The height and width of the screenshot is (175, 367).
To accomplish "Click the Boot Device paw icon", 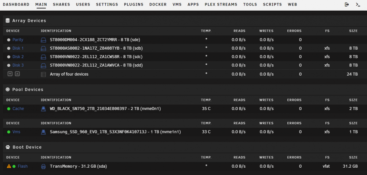I will pyautogui.click(x=8, y=147).
